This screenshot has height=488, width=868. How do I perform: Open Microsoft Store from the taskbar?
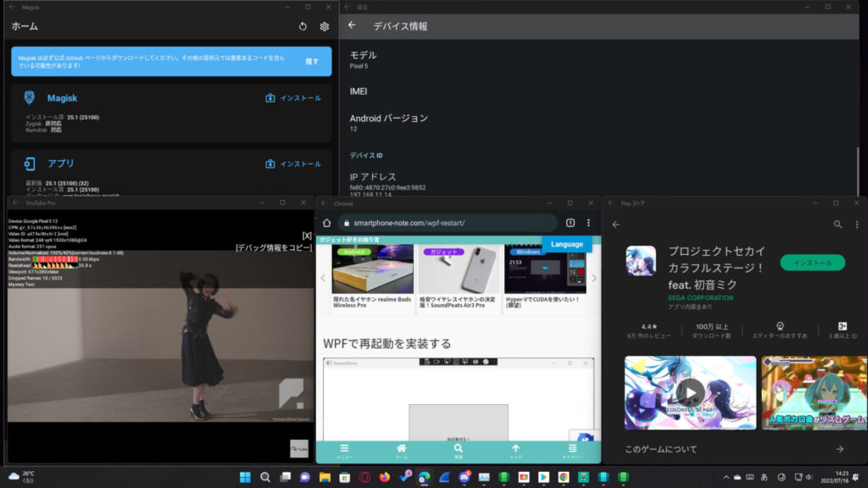345,477
